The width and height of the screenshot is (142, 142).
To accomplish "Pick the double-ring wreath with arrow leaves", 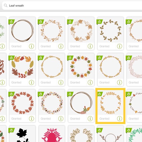I will pyautogui.click(x=52, y=103).
